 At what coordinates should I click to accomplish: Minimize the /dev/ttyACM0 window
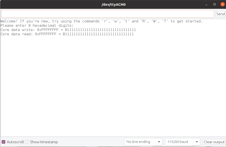pos(206,4)
